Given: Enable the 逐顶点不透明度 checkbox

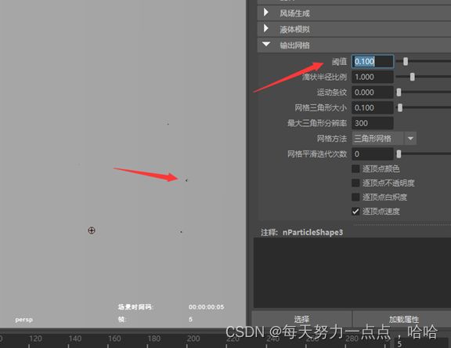Looking at the screenshot, I should pyautogui.click(x=355, y=183).
